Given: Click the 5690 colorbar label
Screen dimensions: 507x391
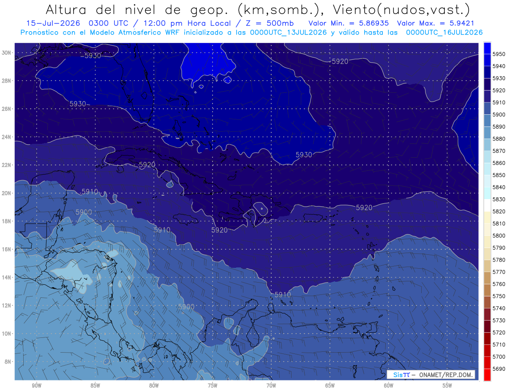Looking at the screenshot, I should coord(499,369).
